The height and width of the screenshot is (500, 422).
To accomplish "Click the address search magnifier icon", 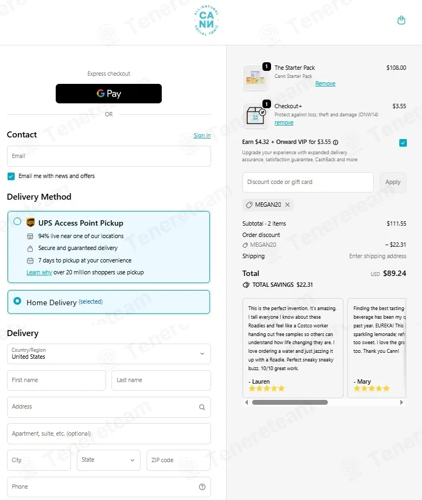I will [x=202, y=407].
